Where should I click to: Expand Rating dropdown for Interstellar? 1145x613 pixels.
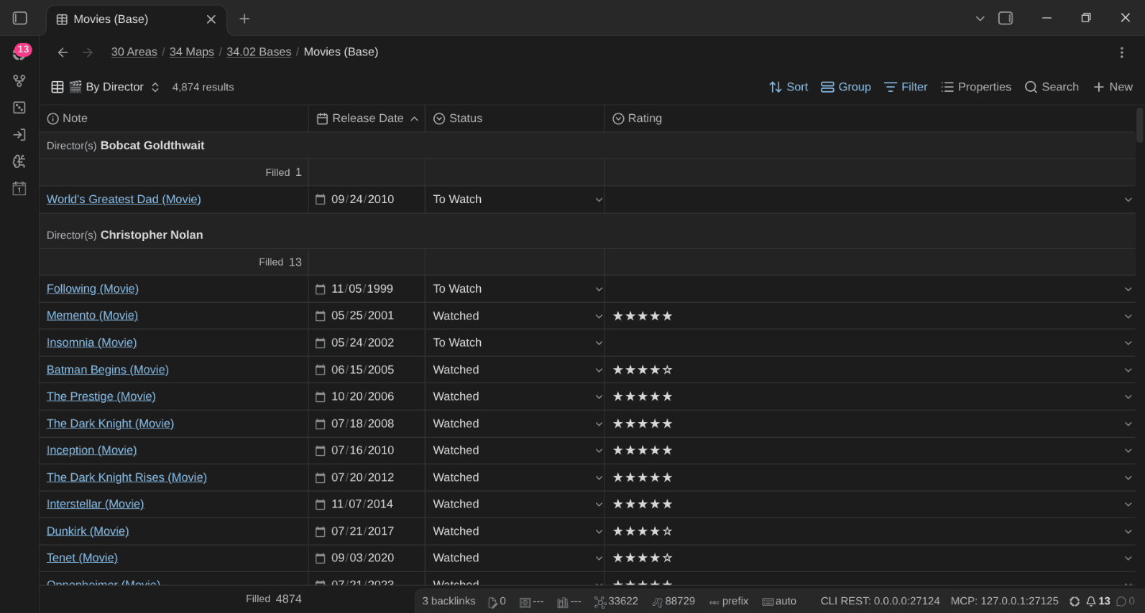[1128, 505]
